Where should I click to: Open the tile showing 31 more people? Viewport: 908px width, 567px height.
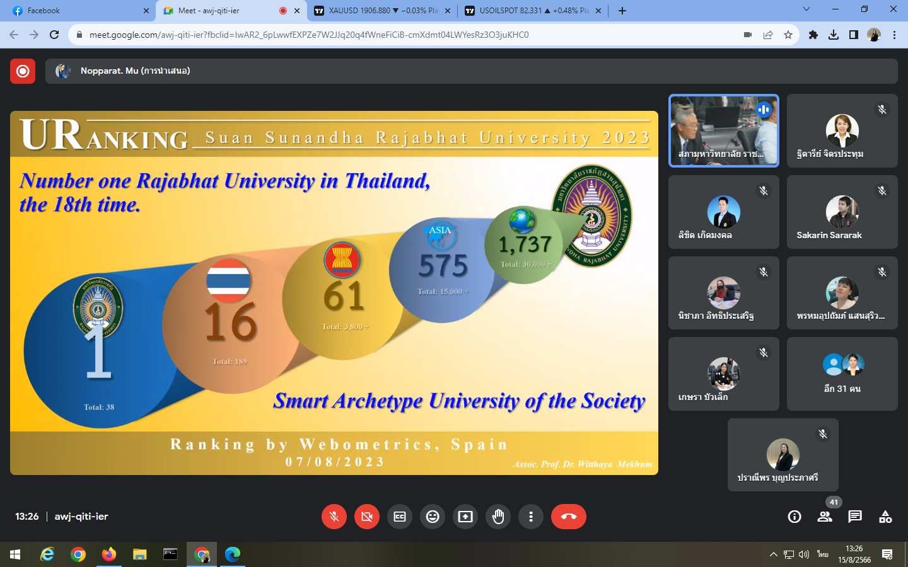(842, 374)
